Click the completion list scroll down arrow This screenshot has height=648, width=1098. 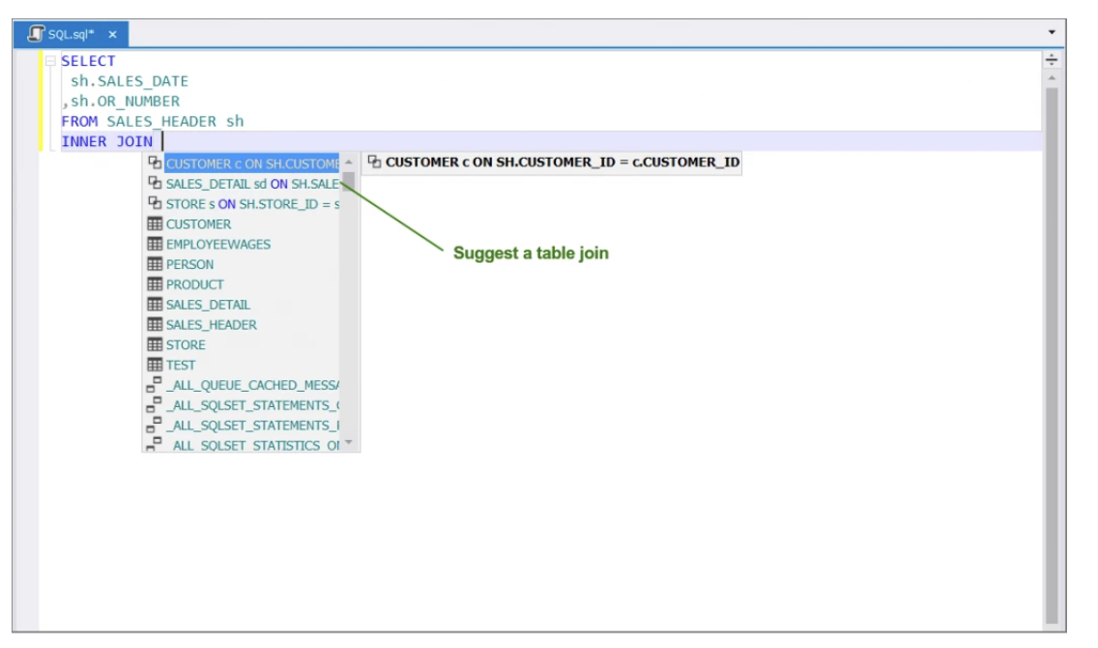click(349, 443)
